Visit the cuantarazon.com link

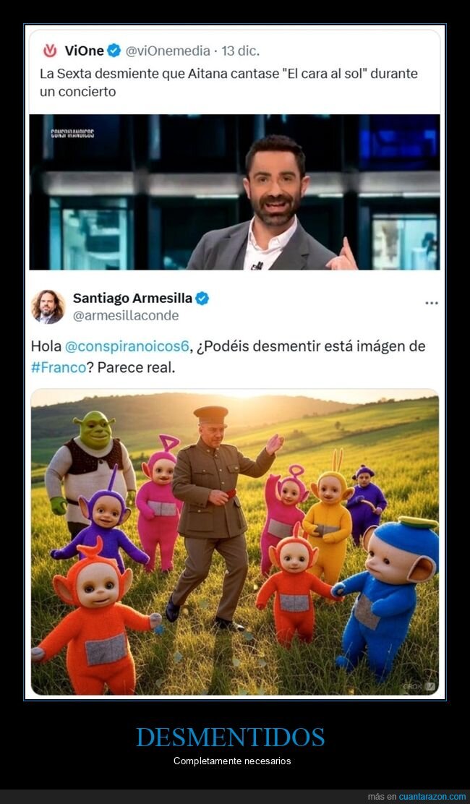click(432, 797)
